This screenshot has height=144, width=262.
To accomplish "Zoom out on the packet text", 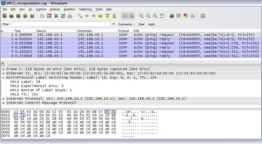I will point(148,16).
